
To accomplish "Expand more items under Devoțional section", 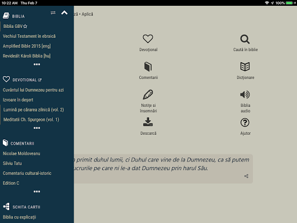I will click(37, 128).
